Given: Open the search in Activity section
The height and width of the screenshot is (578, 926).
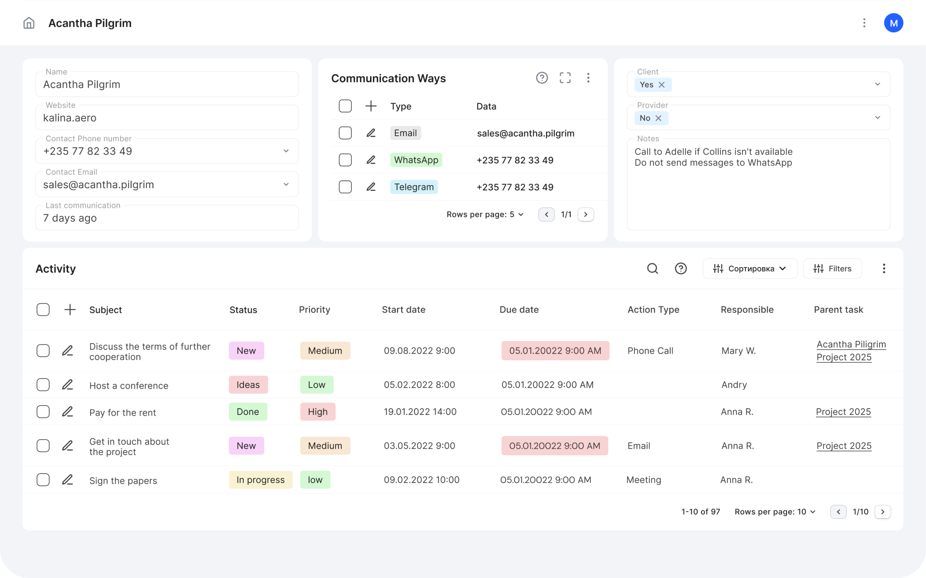Looking at the screenshot, I should click(652, 268).
